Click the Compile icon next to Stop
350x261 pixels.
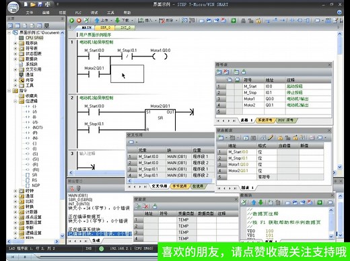[x=86, y=20]
